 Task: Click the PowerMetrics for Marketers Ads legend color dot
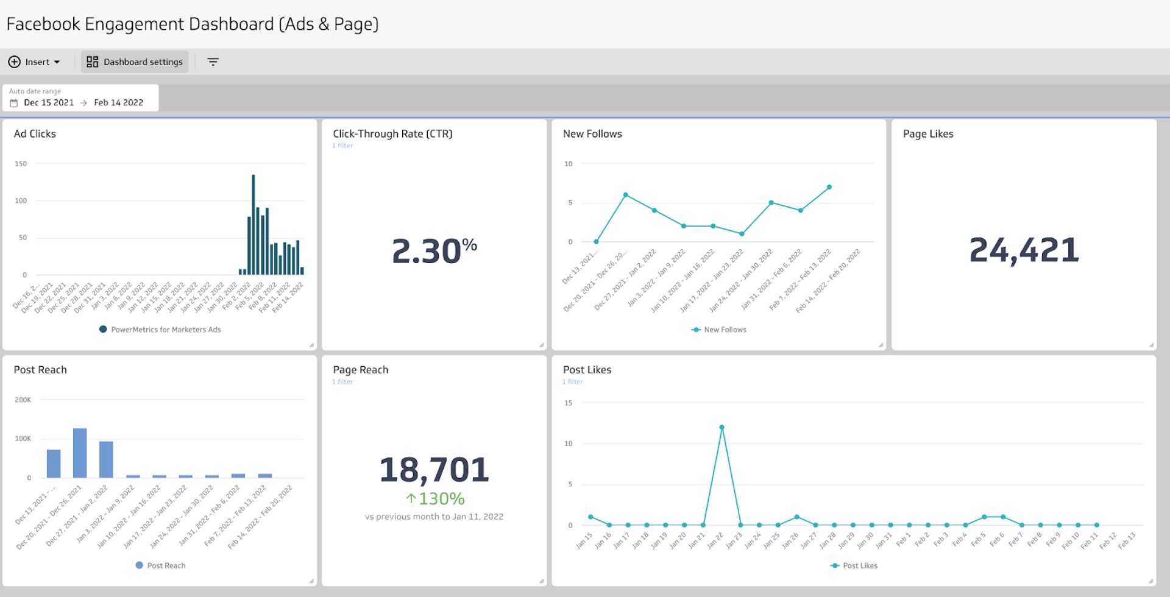102,329
